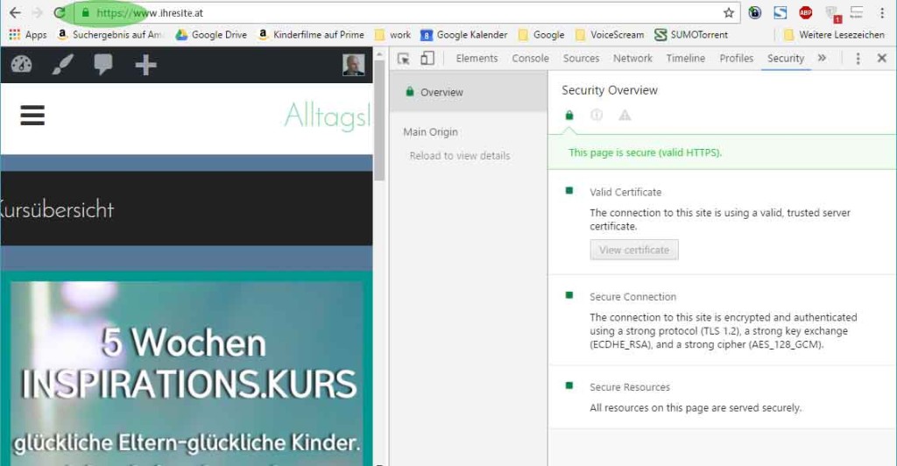897x466 pixels.
Task: Go back with the browser back arrow
Action: tap(15, 12)
